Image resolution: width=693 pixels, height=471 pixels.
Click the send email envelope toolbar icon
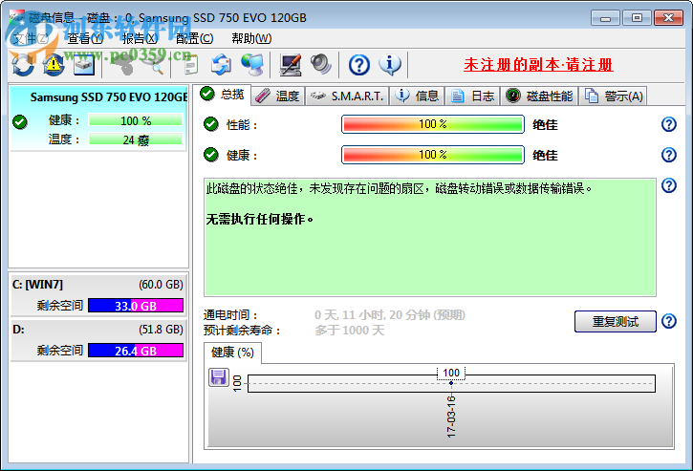(221, 65)
